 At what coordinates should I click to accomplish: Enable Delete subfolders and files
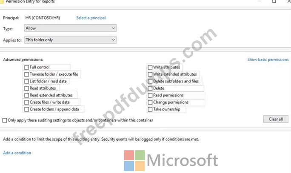click(150, 82)
